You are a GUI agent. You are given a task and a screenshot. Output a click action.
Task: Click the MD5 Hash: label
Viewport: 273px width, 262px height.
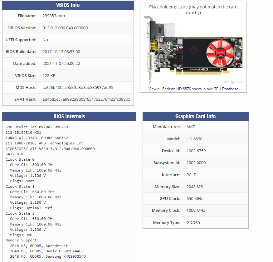(26, 88)
